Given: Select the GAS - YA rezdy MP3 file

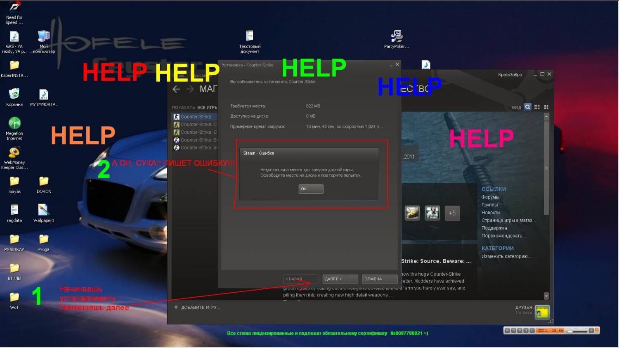Looking at the screenshot, I should [14, 43].
